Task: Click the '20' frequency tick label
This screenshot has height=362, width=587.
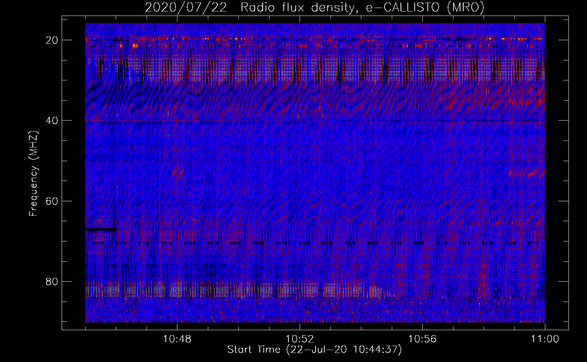Action: [52, 40]
